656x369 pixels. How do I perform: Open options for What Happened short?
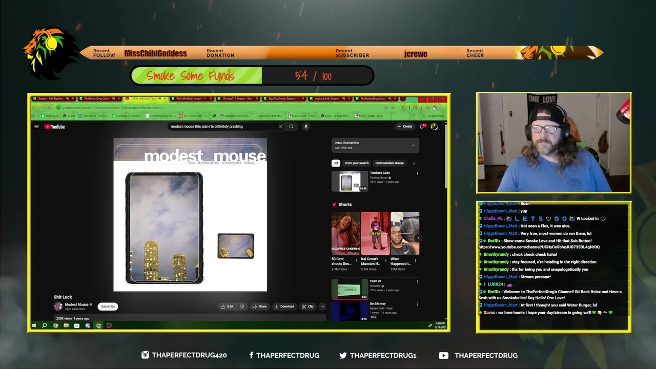[416, 261]
